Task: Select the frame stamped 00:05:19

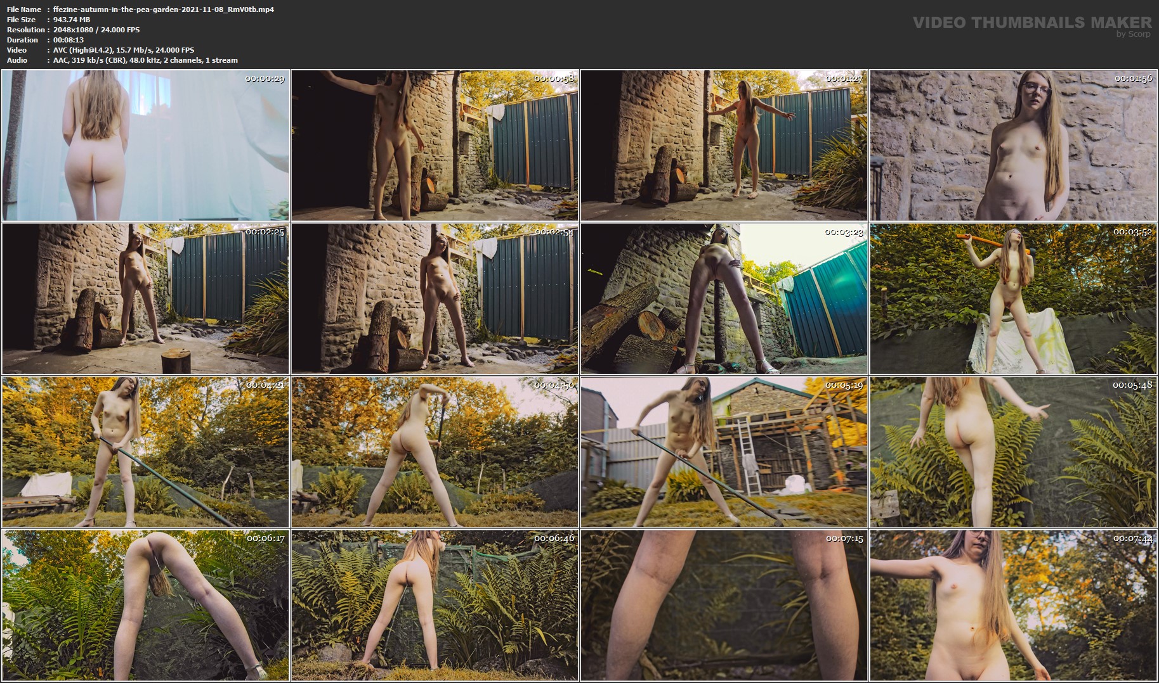Action: pyautogui.click(x=724, y=452)
